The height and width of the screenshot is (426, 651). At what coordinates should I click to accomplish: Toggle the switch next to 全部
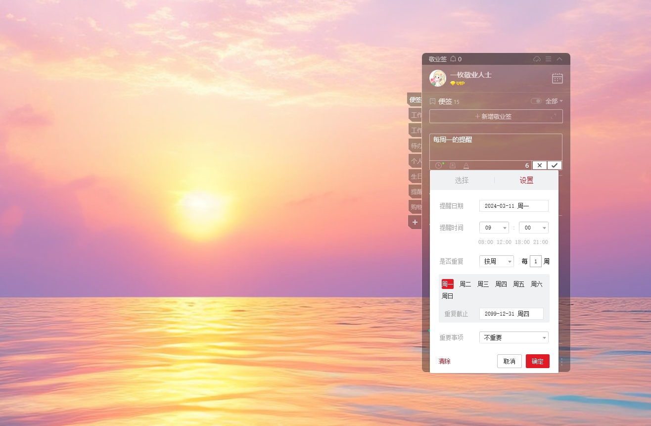point(536,101)
